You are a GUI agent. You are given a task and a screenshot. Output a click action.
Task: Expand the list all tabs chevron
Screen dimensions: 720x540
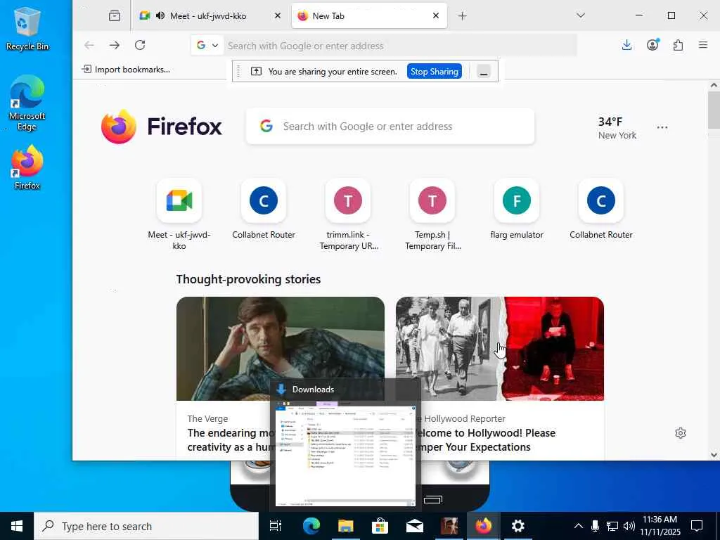point(580,15)
